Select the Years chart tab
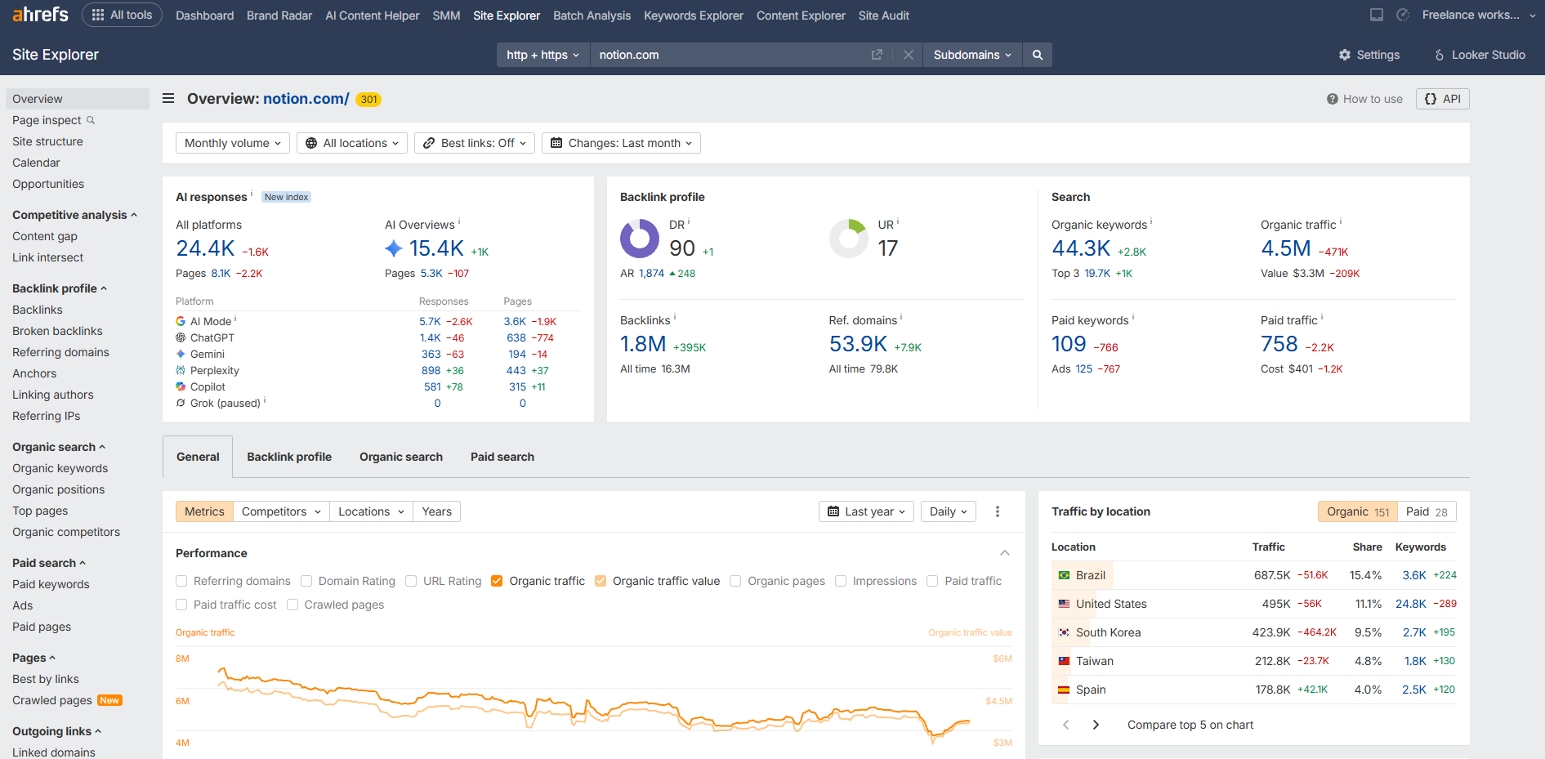Image resolution: width=1545 pixels, height=759 pixels. (x=437, y=511)
